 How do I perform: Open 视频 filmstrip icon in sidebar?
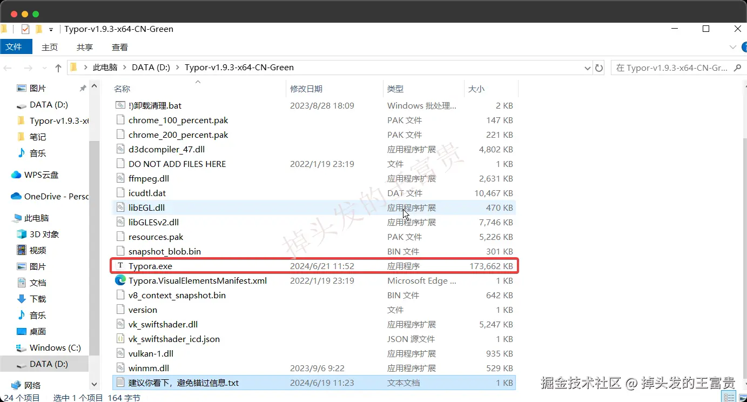coord(22,250)
